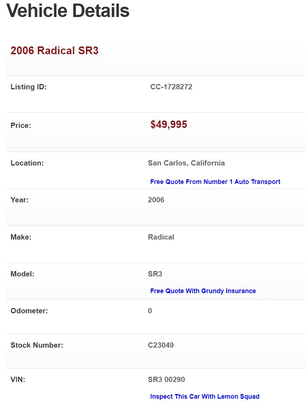The image size is (305, 404).
Task: Click the Odometer value 0
Action: point(150,311)
